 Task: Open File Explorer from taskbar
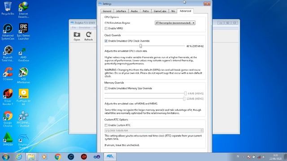[x=31, y=157]
